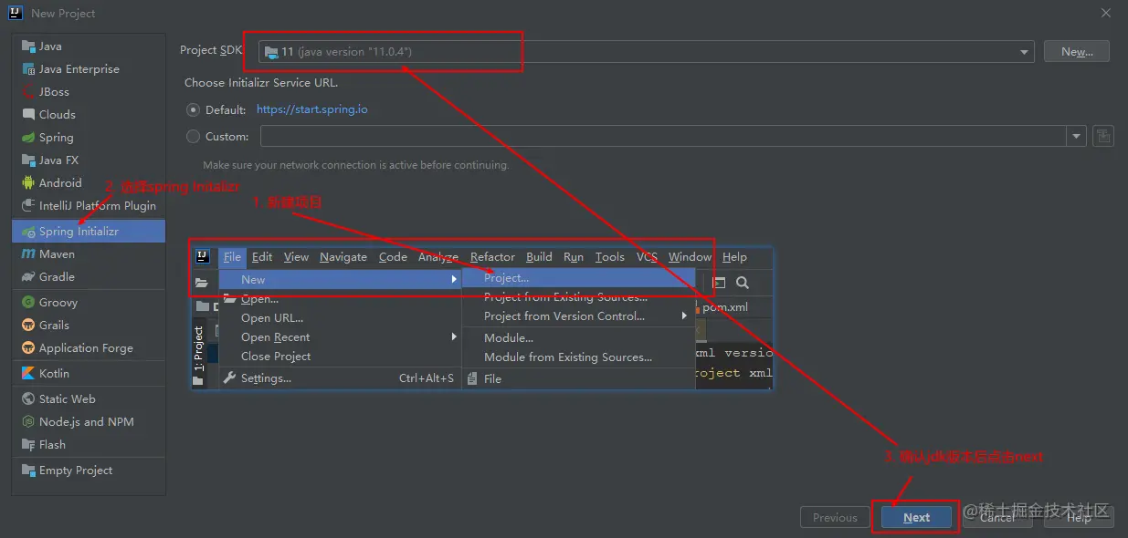This screenshot has width=1128, height=538.
Task: Click Close Project in the File menu
Action: (340, 357)
